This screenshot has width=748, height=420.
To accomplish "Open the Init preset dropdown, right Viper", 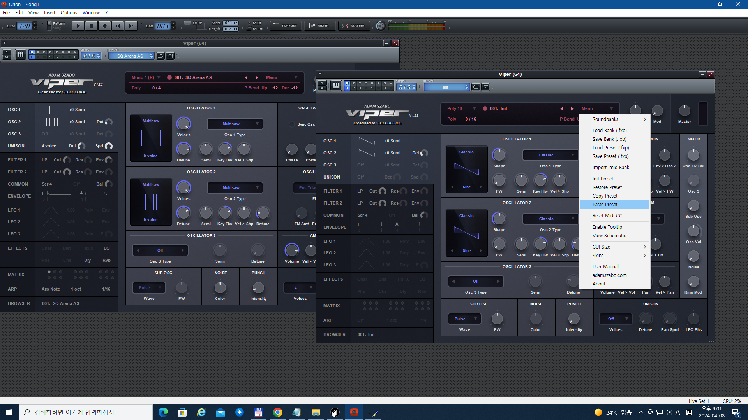I will (x=447, y=87).
